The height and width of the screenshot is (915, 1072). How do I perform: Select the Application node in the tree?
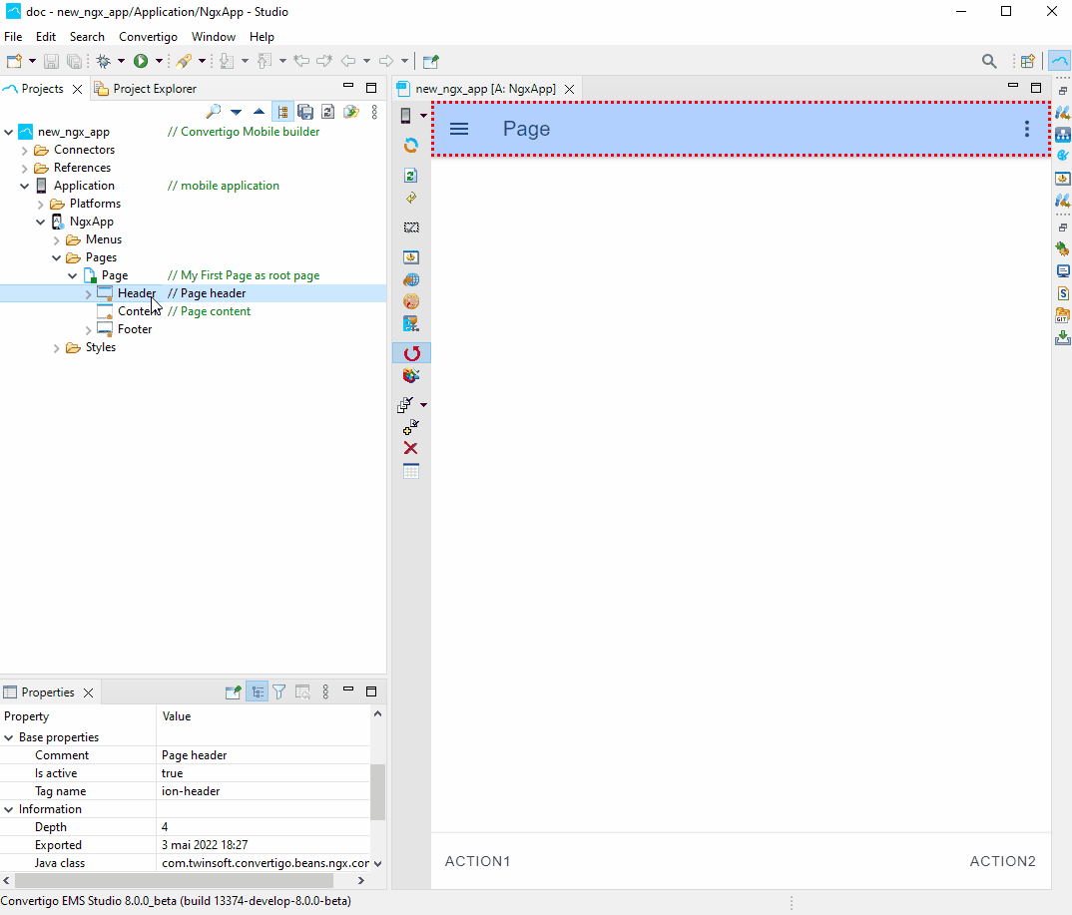point(84,186)
